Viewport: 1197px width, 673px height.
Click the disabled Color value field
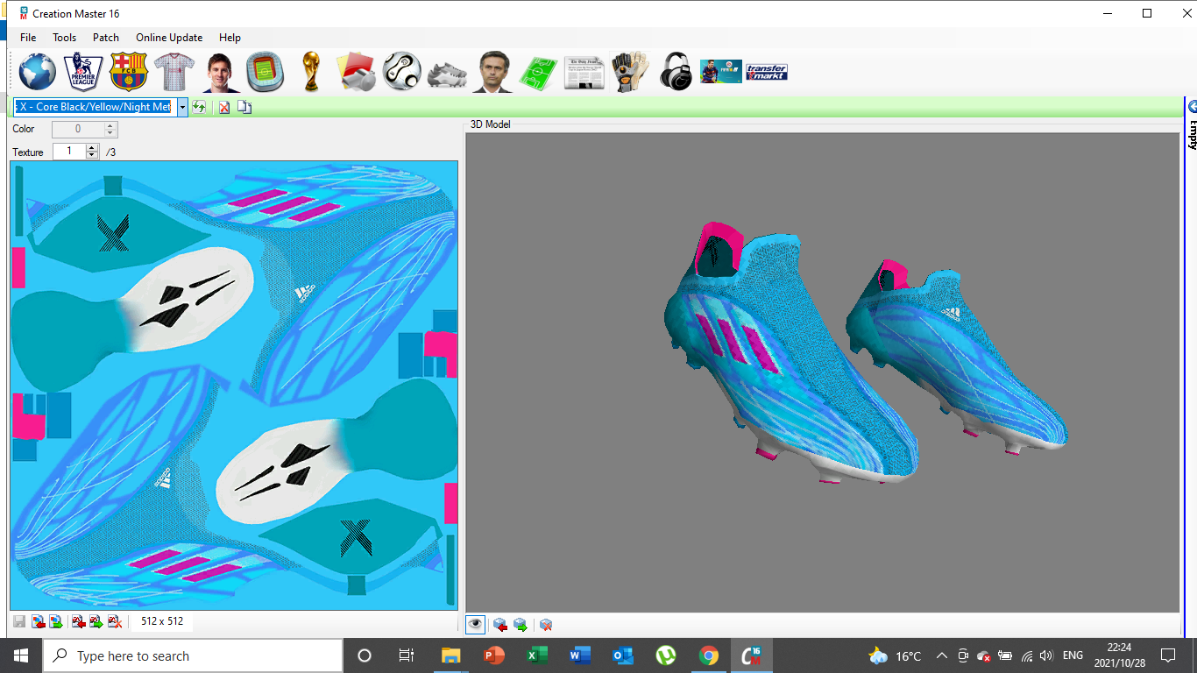pyautogui.click(x=78, y=129)
